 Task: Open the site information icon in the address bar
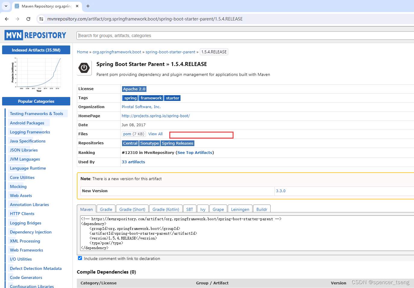point(41,19)
